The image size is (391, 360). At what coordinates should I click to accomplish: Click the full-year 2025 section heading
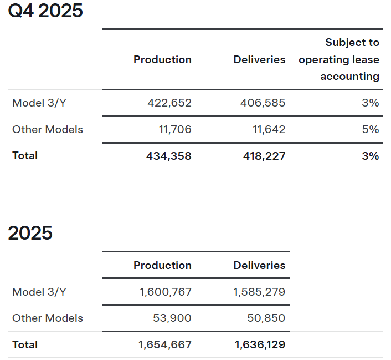30,233
